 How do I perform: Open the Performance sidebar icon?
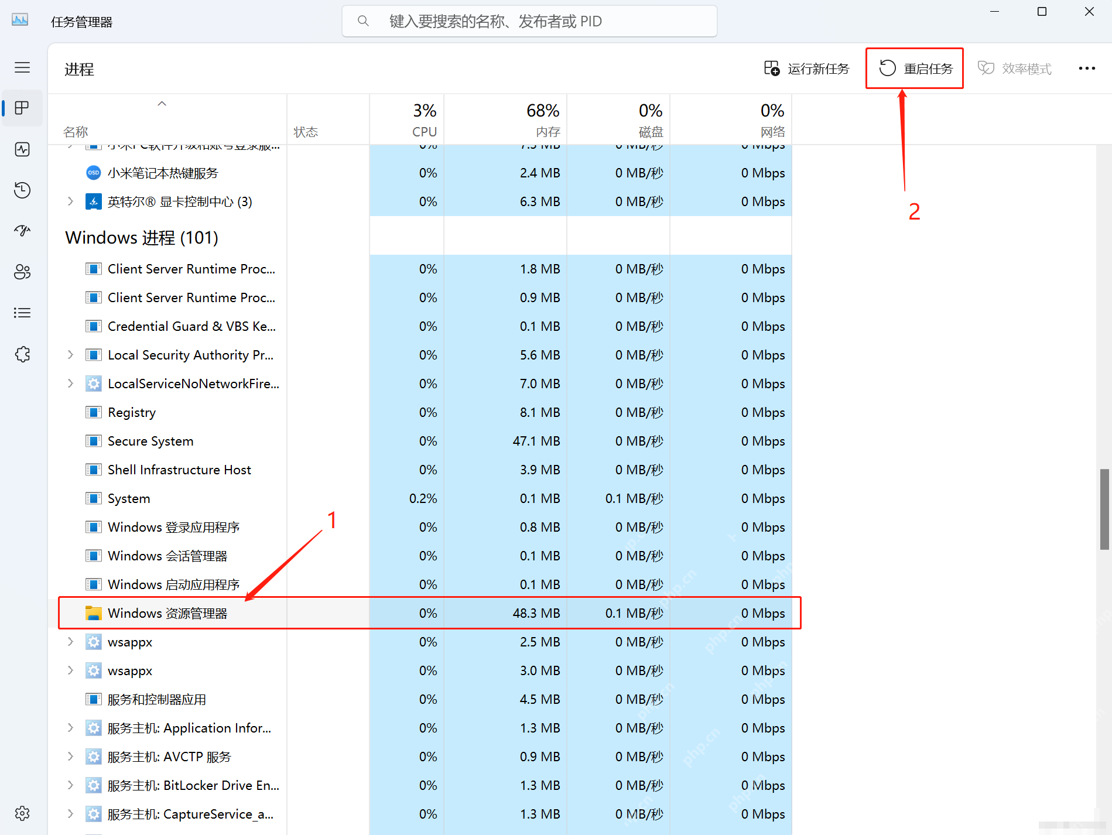tap(22, 149)
